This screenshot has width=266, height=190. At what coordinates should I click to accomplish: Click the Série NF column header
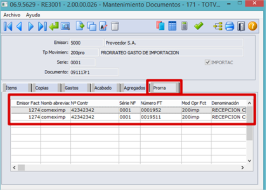pyautogui.click(x=130, y=103)
